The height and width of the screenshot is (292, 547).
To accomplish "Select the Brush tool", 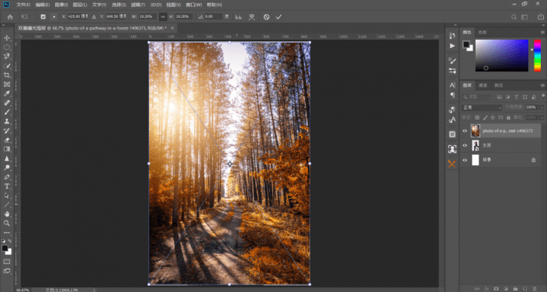I will (x=7, y=112).
